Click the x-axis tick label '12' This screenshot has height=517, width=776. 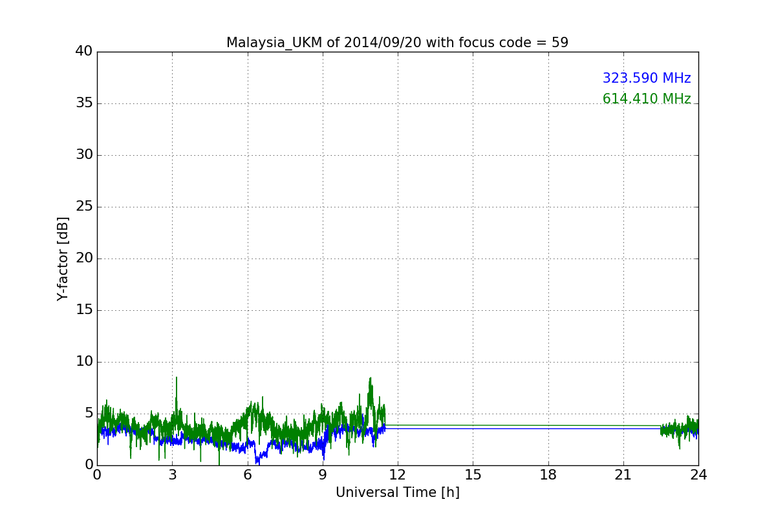pyautogui.click(x=398, y=475)
